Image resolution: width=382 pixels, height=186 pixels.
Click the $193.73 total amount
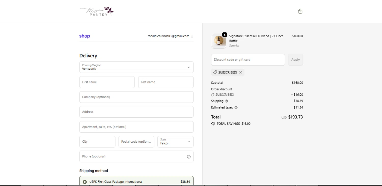(295, 117)
